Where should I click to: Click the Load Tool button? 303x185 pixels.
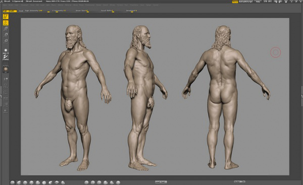click(x=161, y=182)
